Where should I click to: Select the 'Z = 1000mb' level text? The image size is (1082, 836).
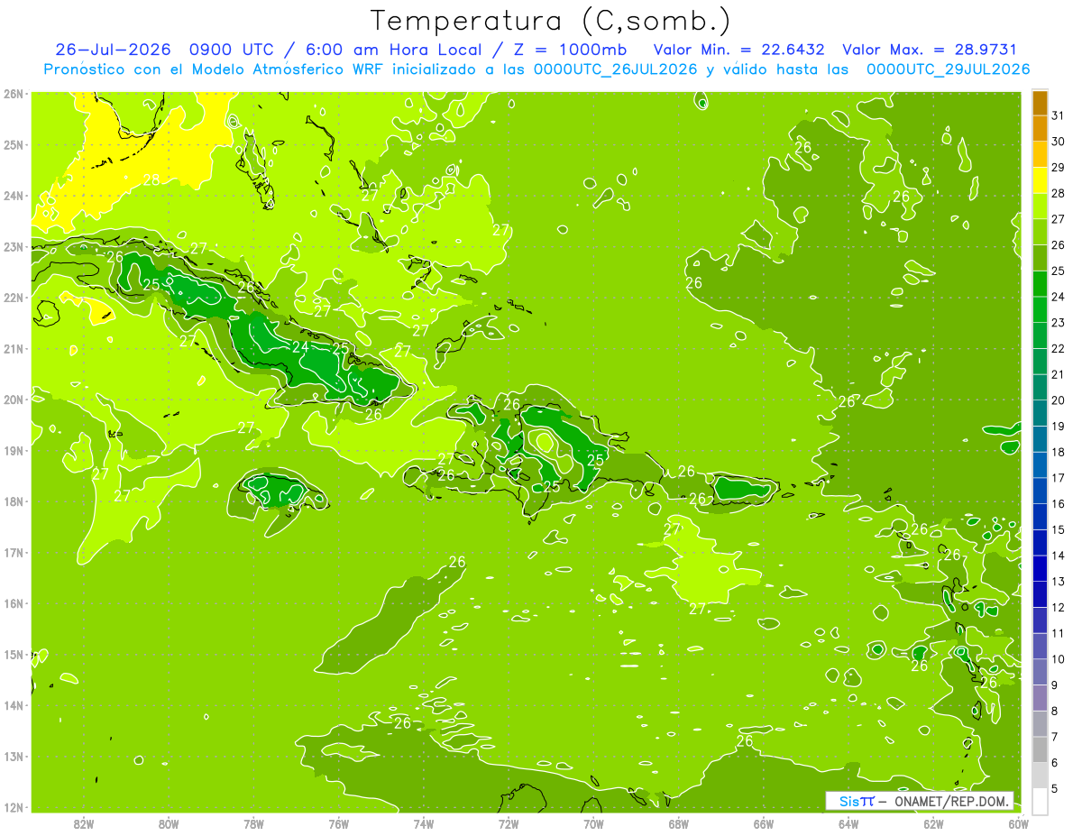click(571, 50)
